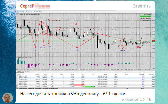Click the T / P column header
168x104 pixels.
[93, 74]
